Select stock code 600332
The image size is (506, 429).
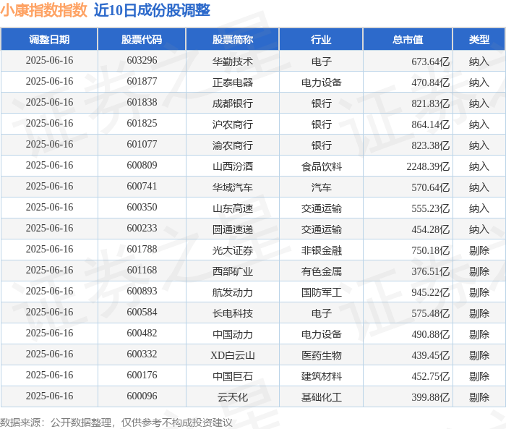[x=142, y=354]
